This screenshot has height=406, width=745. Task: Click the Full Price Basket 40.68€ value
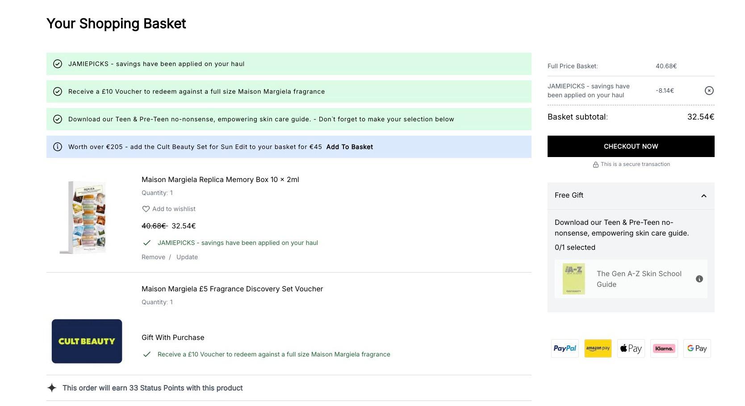click(x=666, y=66)
